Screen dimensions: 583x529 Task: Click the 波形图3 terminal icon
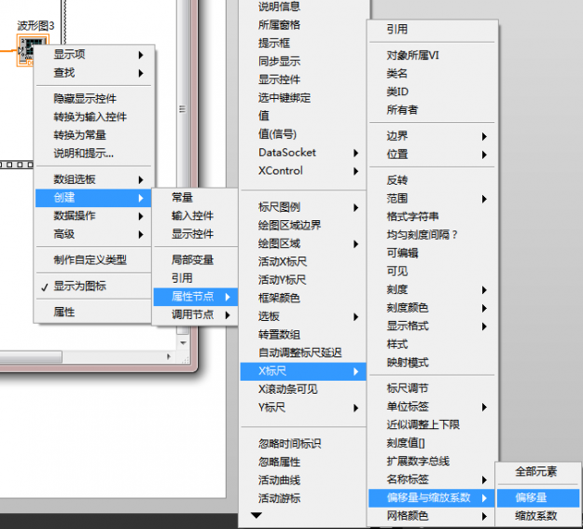33,50
